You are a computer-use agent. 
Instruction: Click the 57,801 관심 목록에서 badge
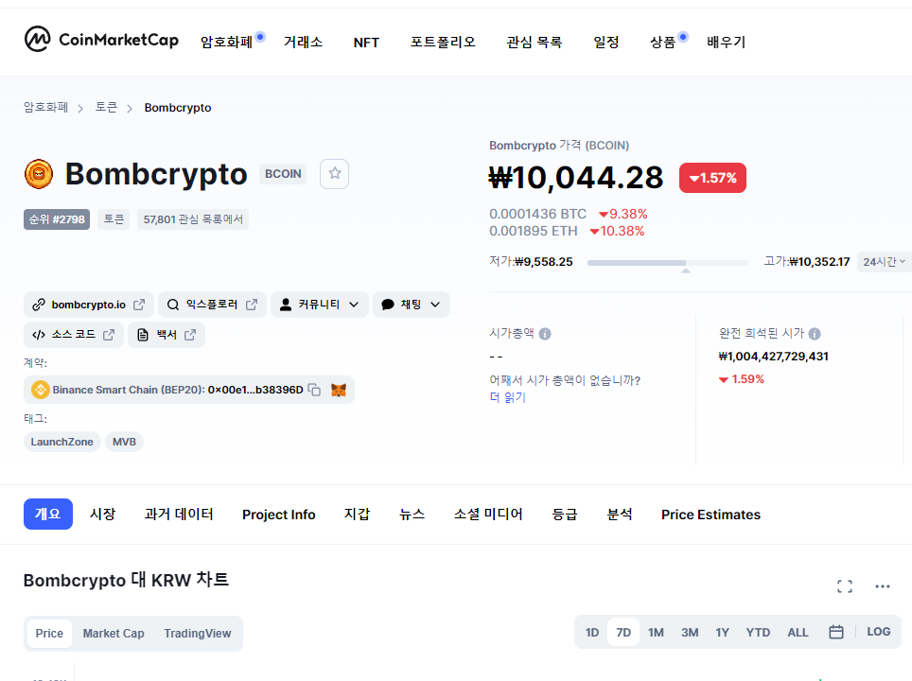[193, 219]
